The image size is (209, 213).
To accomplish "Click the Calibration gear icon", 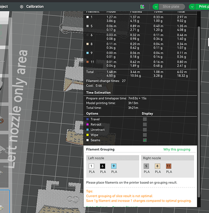I will (22, 7).
